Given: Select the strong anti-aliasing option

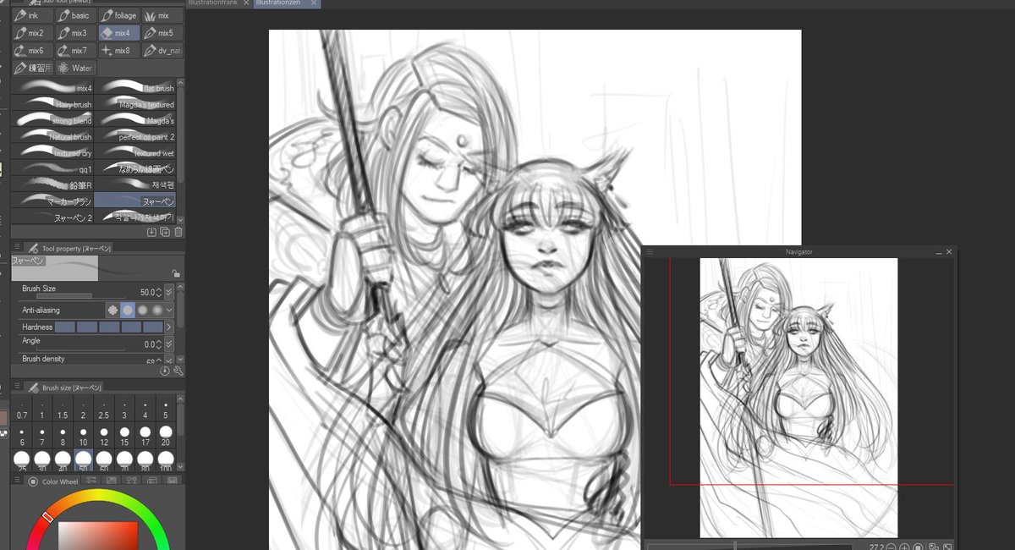Looking at the screenshot, I should [x=157, y=311].
